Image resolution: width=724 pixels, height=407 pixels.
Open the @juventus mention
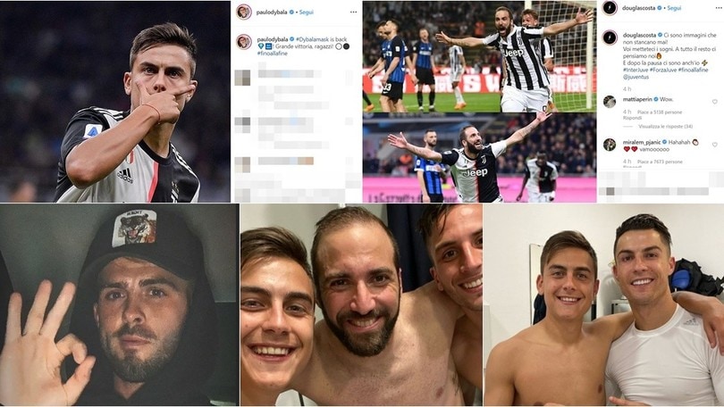(636, 77)
